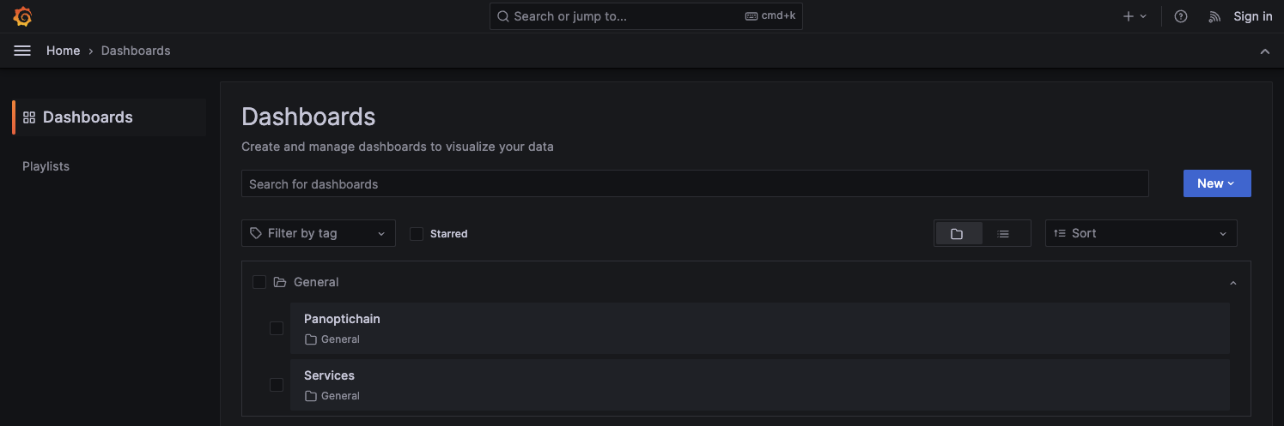The image size is (1284, 426).
Task: Check the Panoptichain dashboard checkbox
Action: click(277, 327)
